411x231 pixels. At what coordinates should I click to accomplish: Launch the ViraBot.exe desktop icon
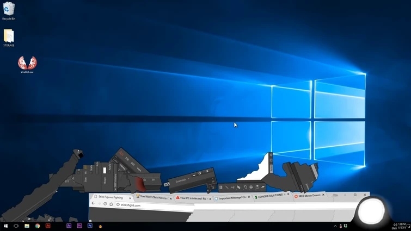(27, 64)
